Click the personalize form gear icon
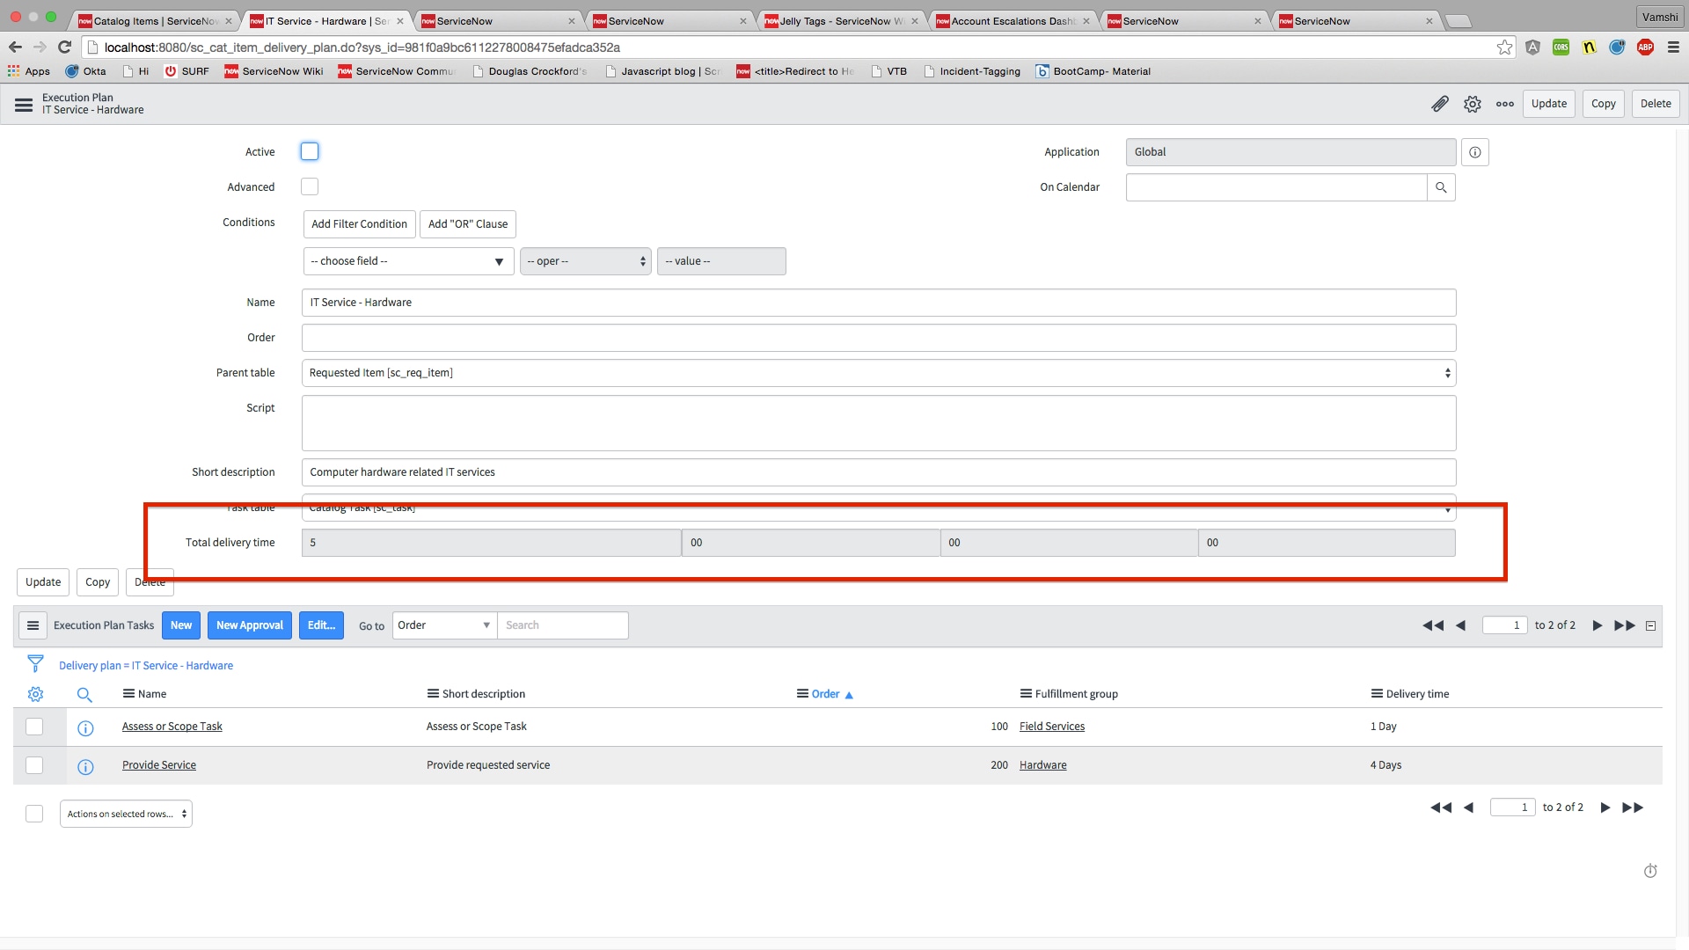This screenshot has width=1689, height=950. click(1473, 104)
